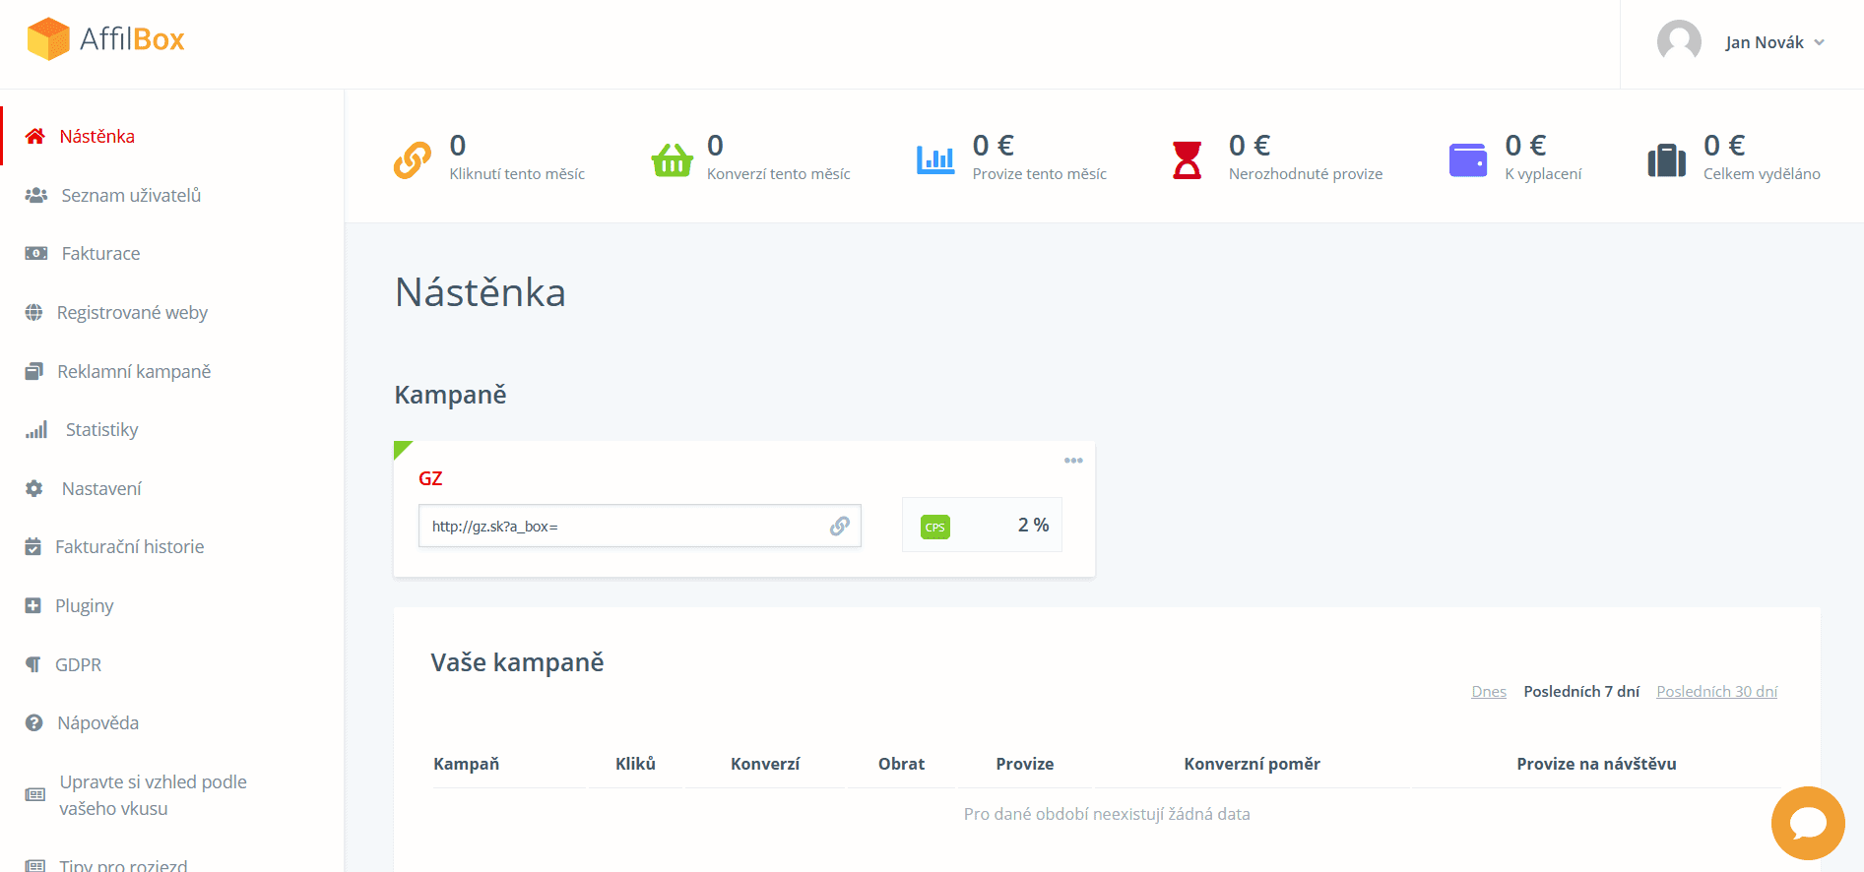The image size is (1864, 872).
Task: Click the briefcase total earned icon
Action: [1666, 159]
